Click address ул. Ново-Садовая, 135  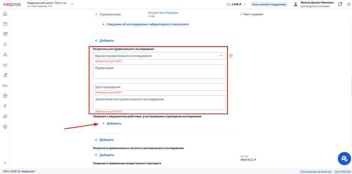[39, 6]
